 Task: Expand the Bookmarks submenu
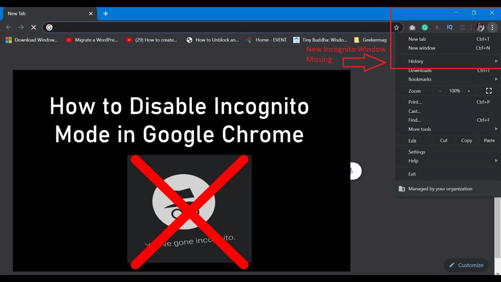pyautogui.click(x=448, y=79)
